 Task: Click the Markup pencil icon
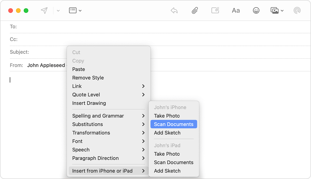[215, 10]
